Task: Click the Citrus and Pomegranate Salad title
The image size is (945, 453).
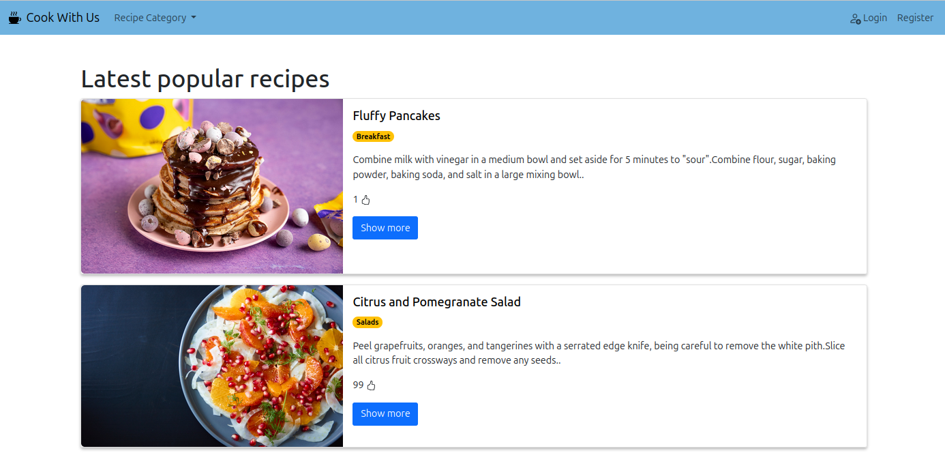Action: pos(436,302)
